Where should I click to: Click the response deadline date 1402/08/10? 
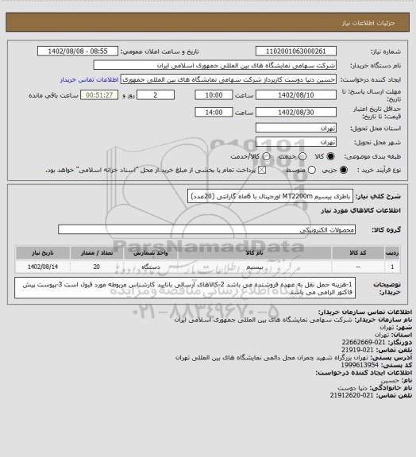tap(296, 95)
